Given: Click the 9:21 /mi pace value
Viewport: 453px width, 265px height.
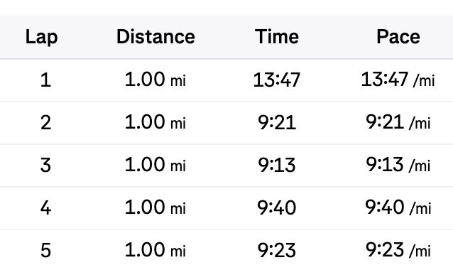Looking at the screenshot, I should point(398,122).
